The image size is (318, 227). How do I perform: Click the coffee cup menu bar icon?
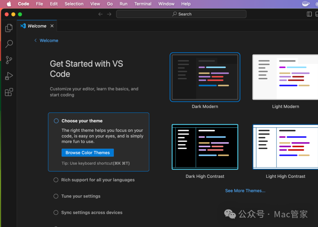(306, 4)
